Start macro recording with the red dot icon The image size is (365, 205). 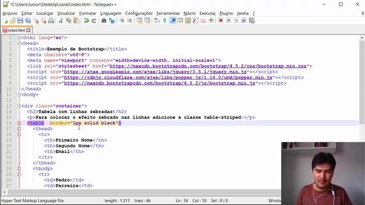pyautogui.click(x=221, y=20)
